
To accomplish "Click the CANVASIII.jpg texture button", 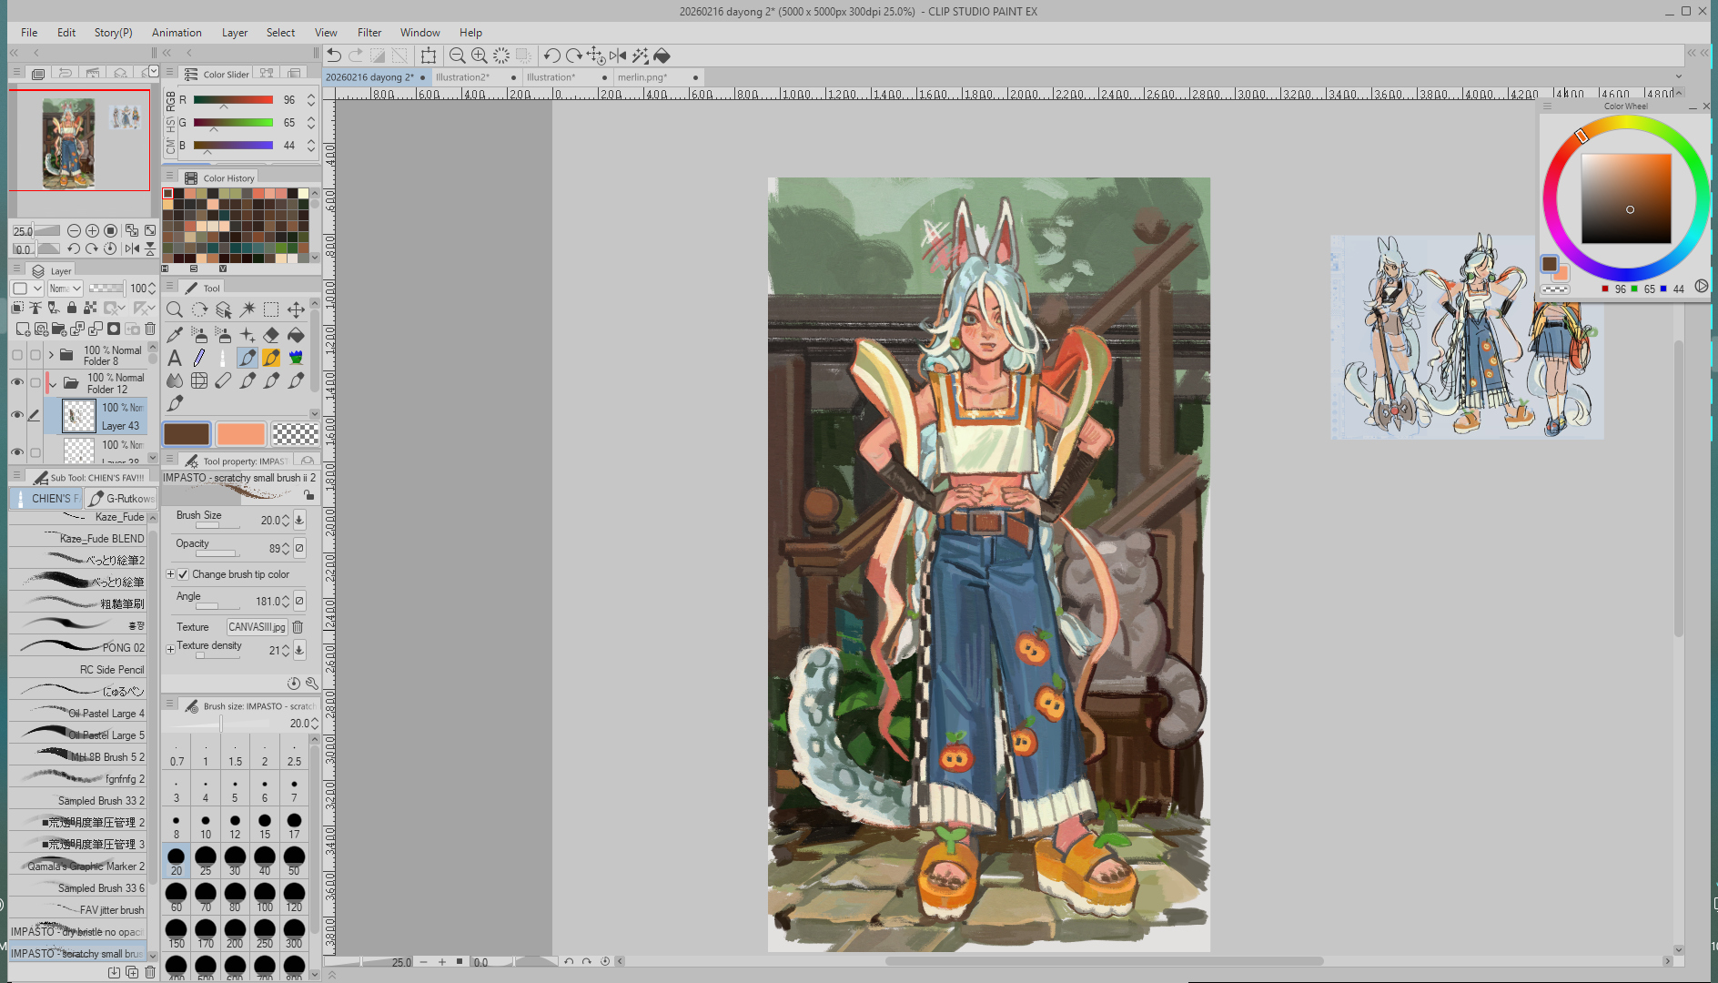I will click(257, 627).
